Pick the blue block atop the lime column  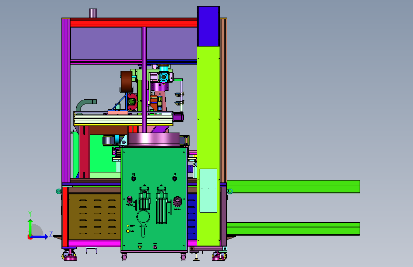(x=208, y=26)
